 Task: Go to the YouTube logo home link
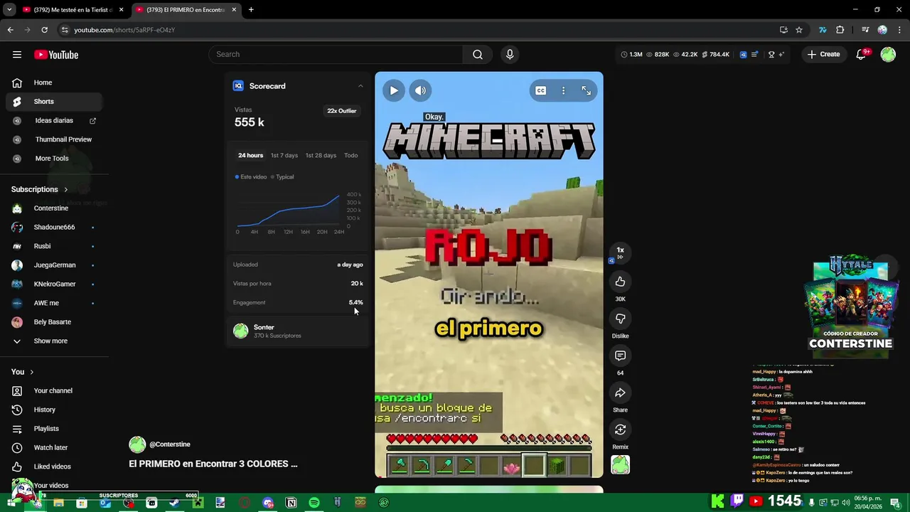[x=56, y=55]
